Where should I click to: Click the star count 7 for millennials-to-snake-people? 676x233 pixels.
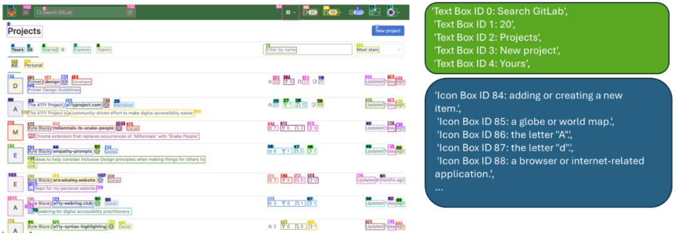[272, 127]
